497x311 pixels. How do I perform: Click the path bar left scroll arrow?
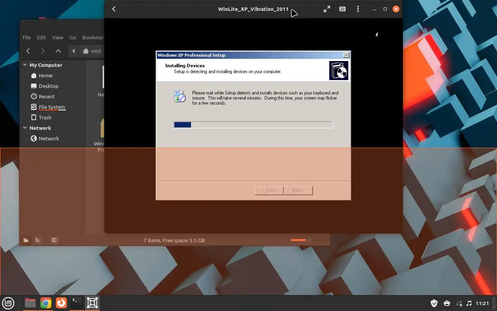point(73,51)
